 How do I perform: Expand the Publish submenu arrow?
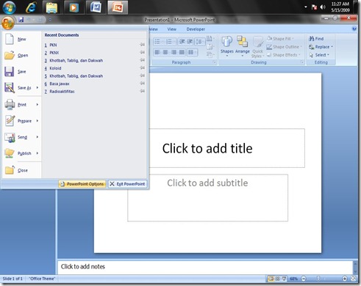tap(37, 153)
